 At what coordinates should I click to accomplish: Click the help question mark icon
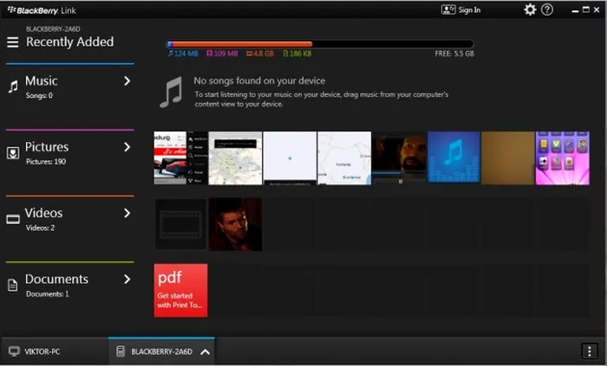pyautogui.click(x=547, y=10)
